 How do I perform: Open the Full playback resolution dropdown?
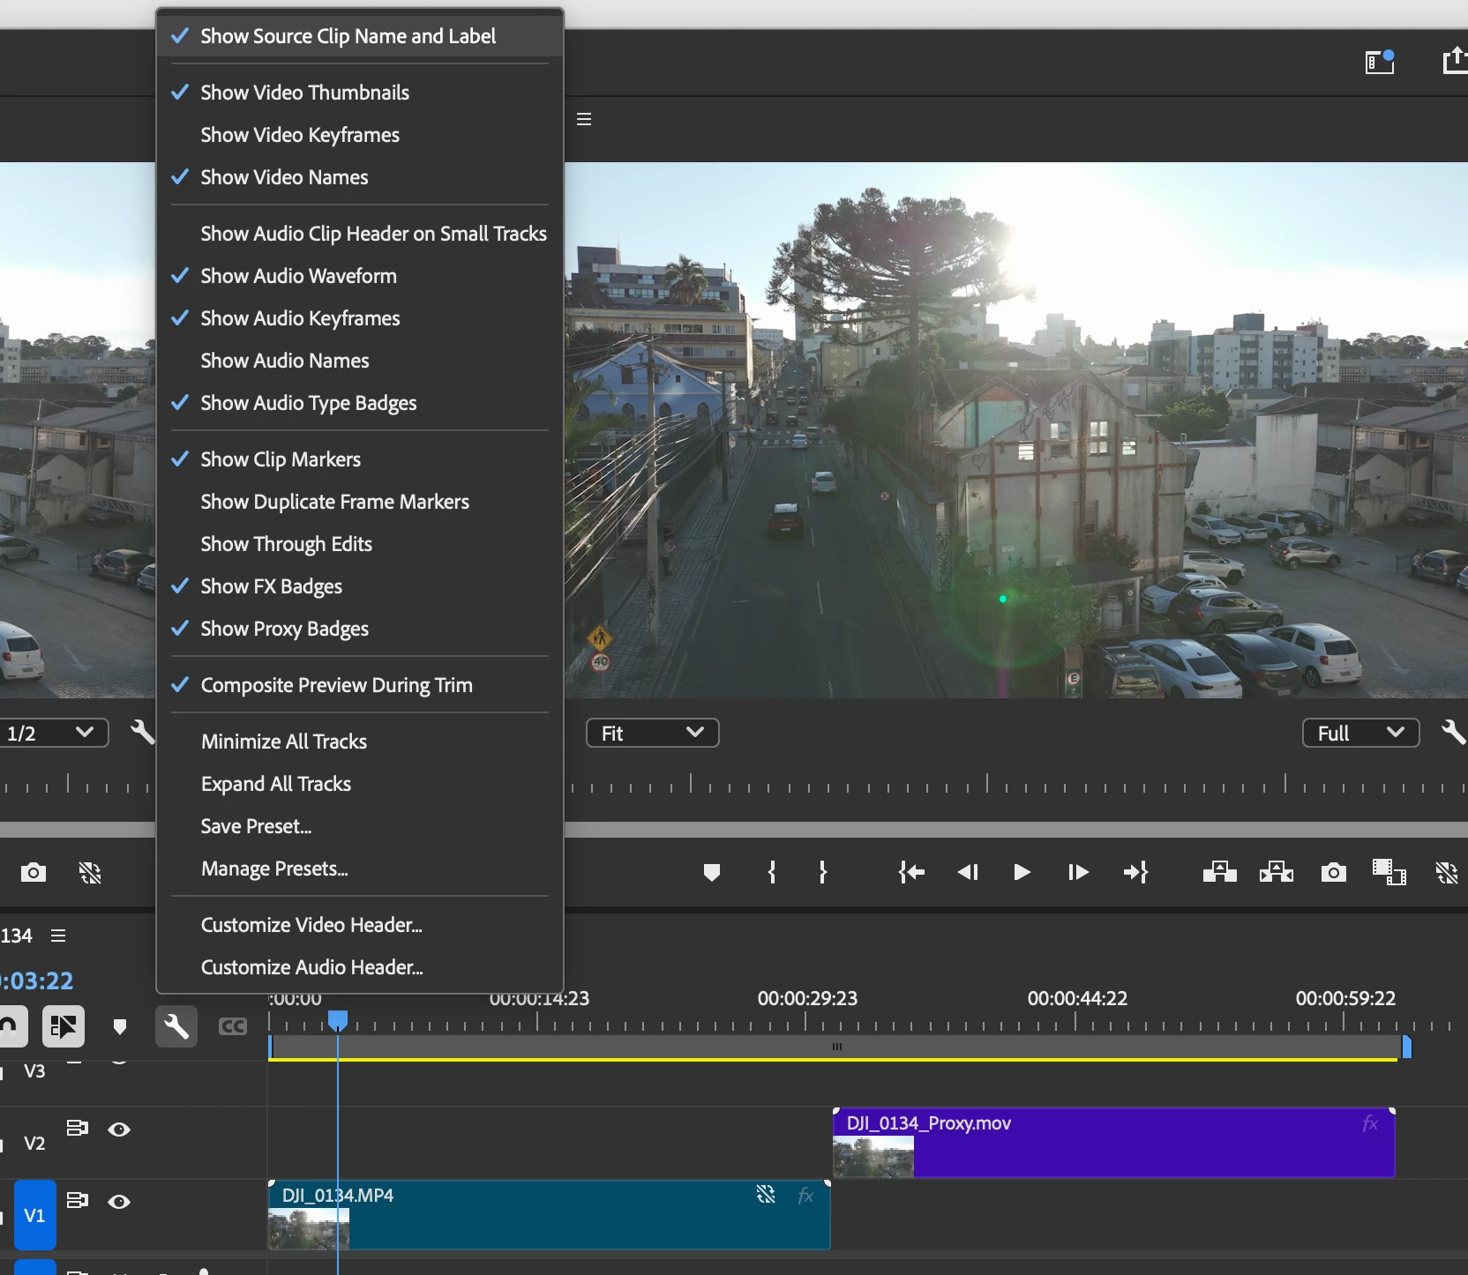1360,733
